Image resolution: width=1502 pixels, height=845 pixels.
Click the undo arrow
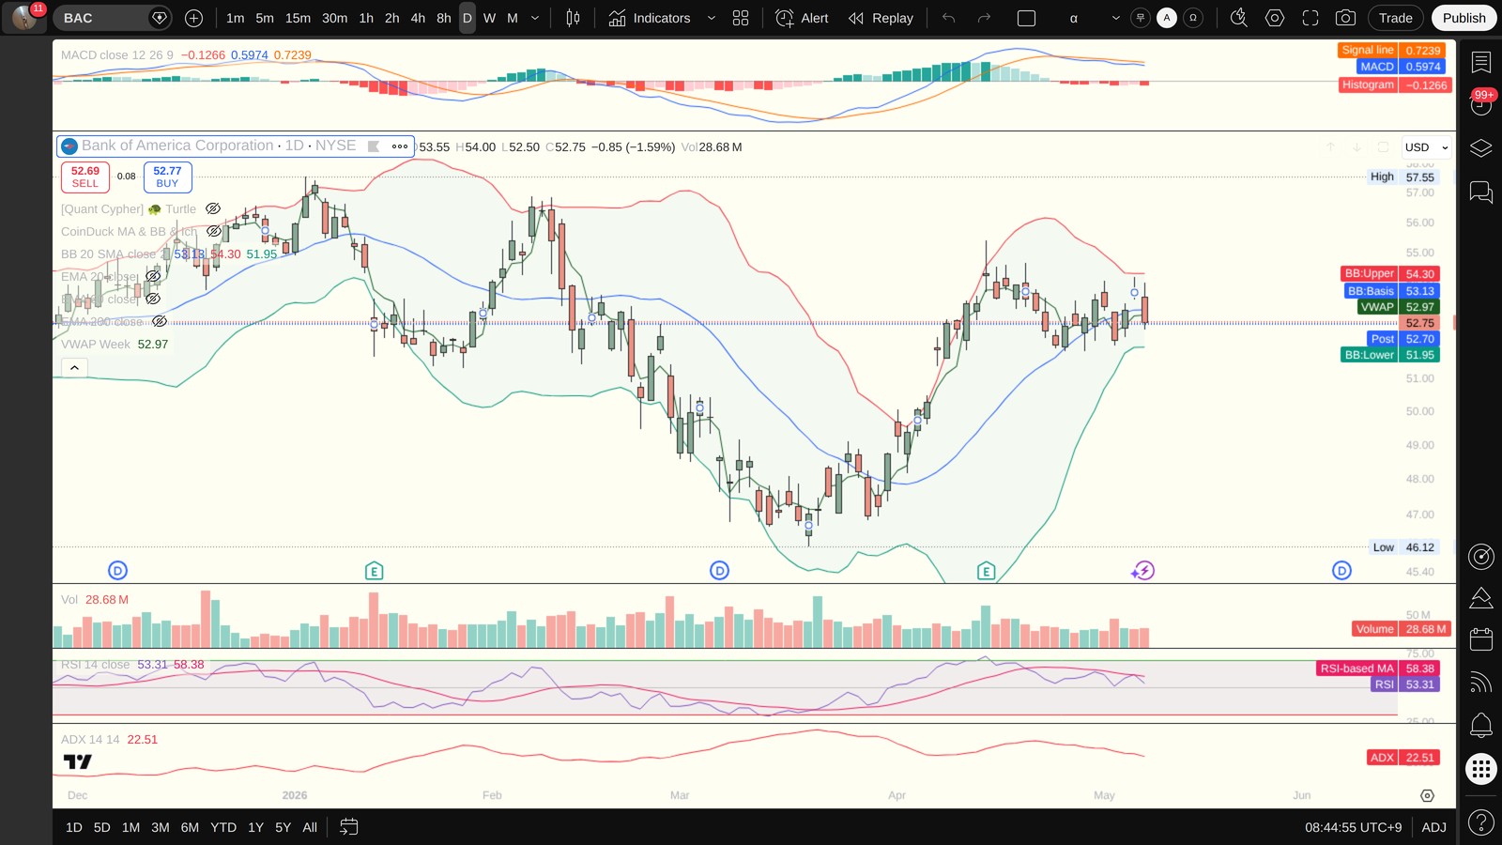point(949,18)
